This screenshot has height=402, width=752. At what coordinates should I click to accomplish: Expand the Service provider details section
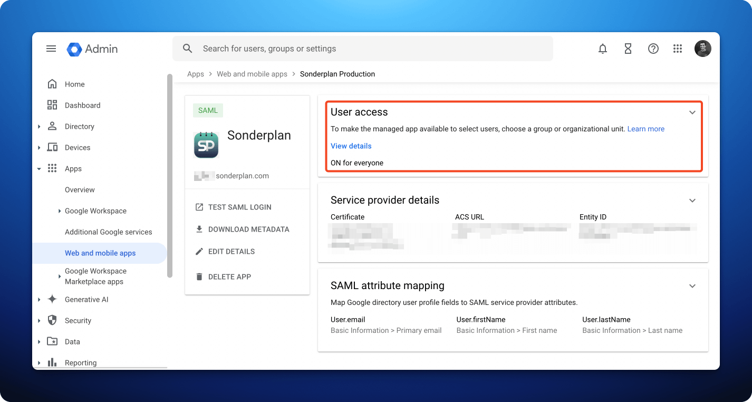(692, 200)
